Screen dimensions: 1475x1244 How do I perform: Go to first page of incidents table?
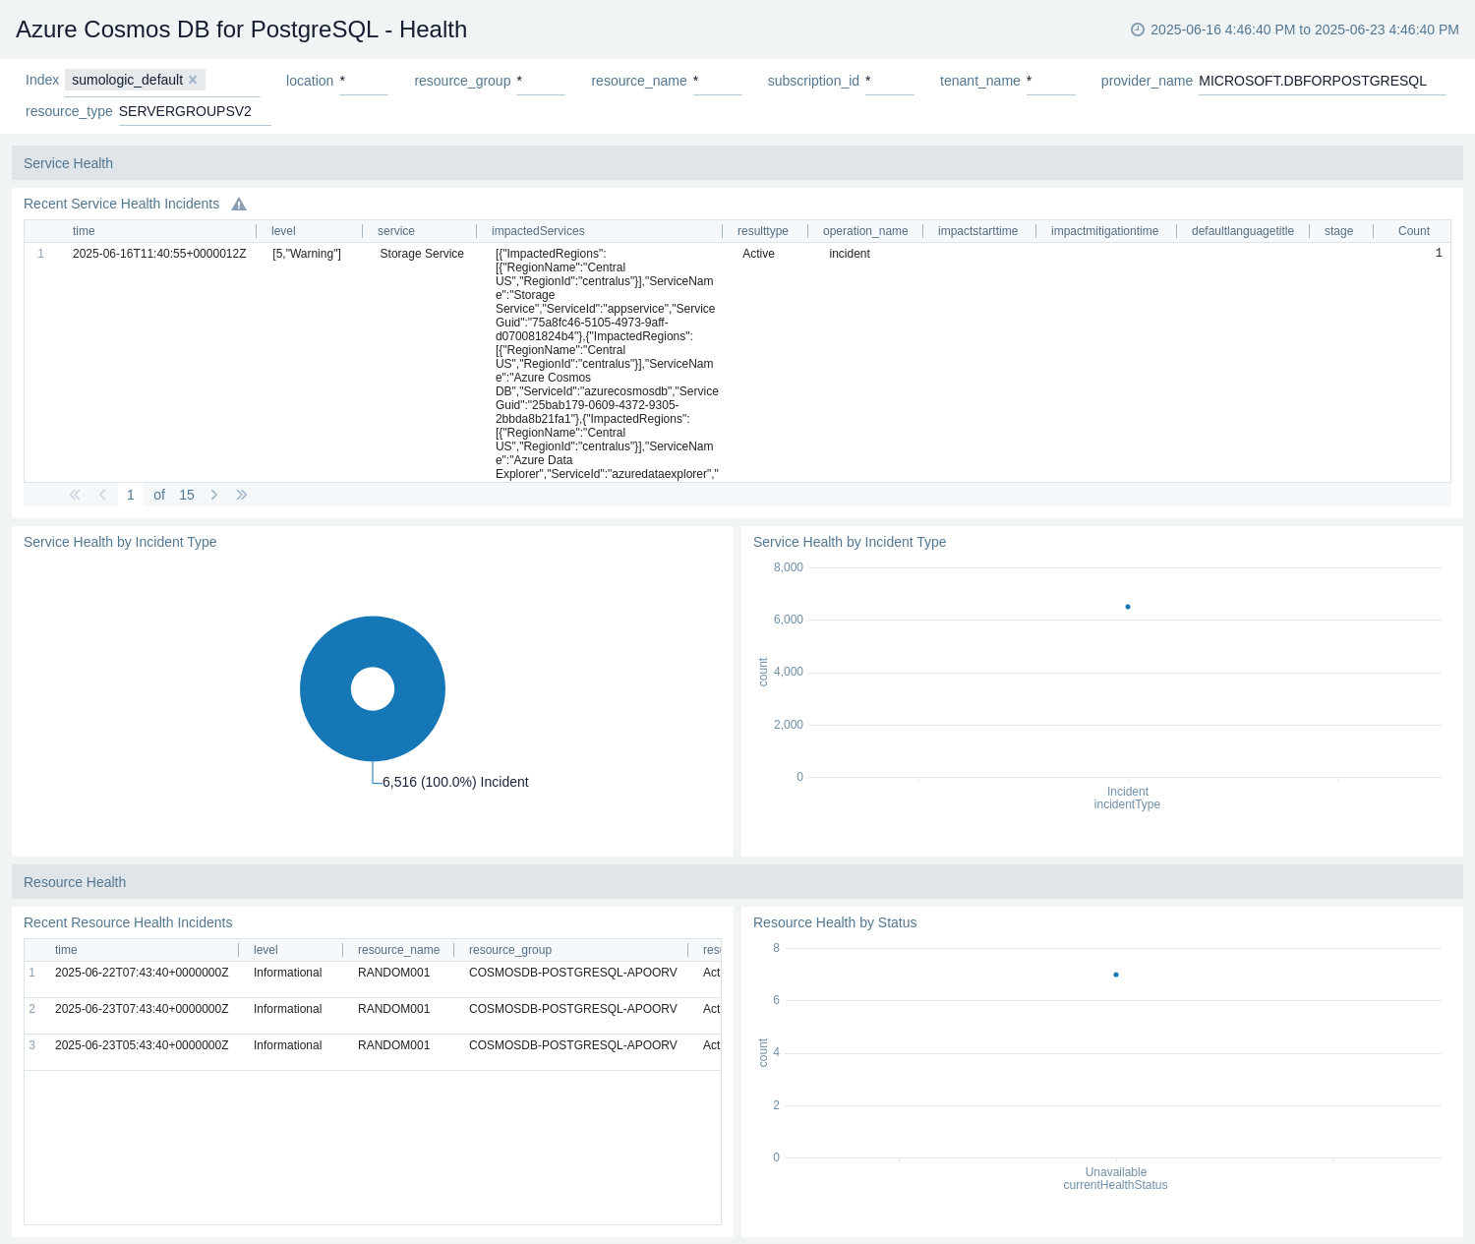click(75, 495)
